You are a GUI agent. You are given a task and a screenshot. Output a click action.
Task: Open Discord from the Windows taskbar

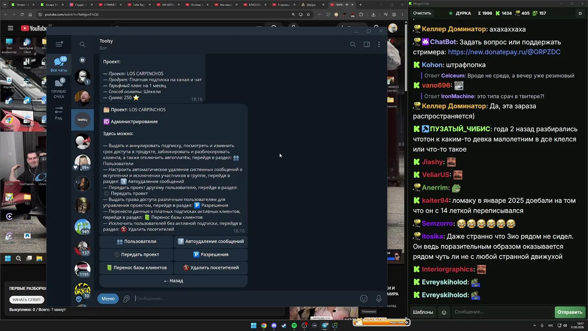coord(274,326)
